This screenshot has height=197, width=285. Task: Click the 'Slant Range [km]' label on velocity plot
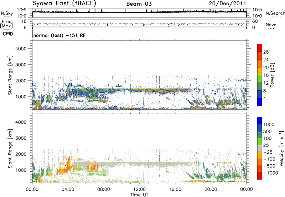(10, 149)
